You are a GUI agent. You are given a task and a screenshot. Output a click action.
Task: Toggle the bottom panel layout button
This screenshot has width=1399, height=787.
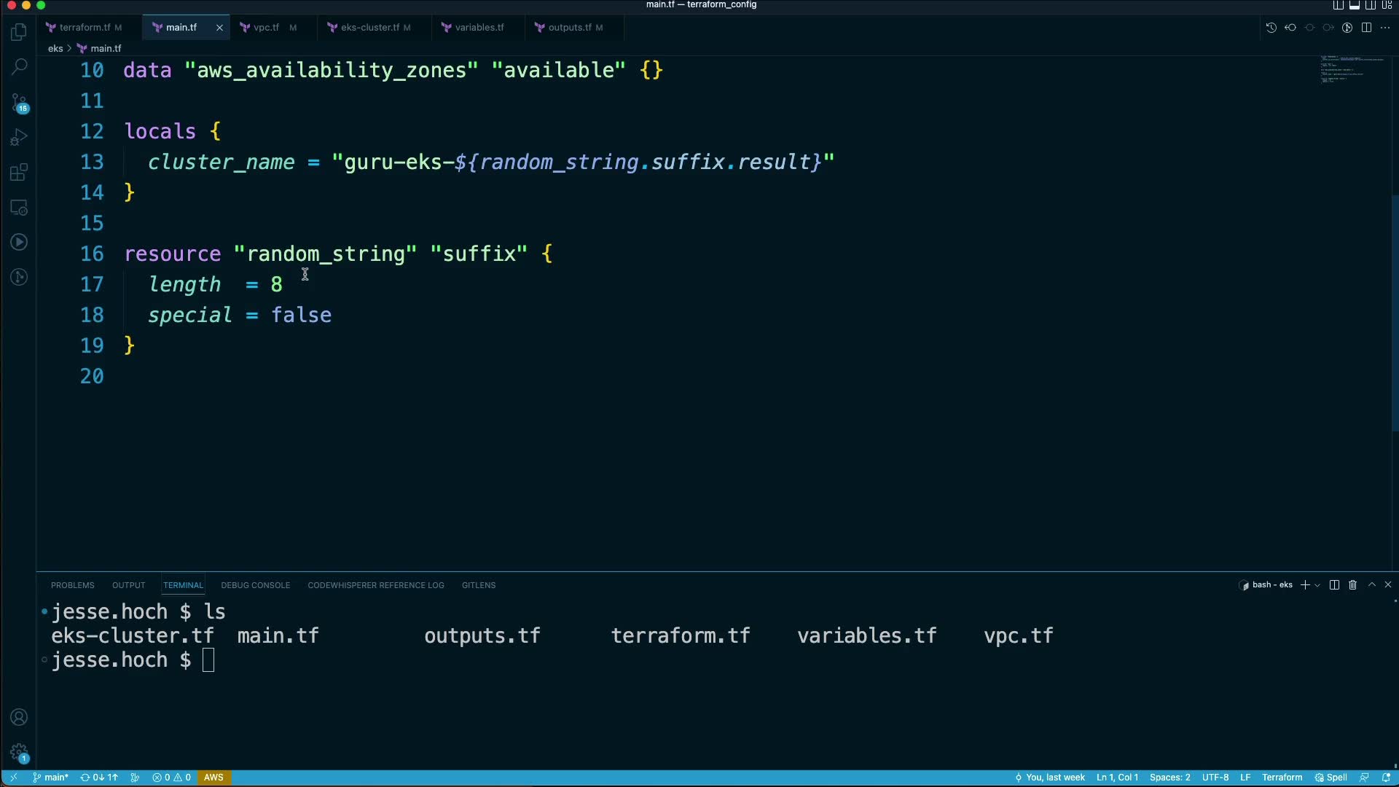click(x=1355, y=5)
